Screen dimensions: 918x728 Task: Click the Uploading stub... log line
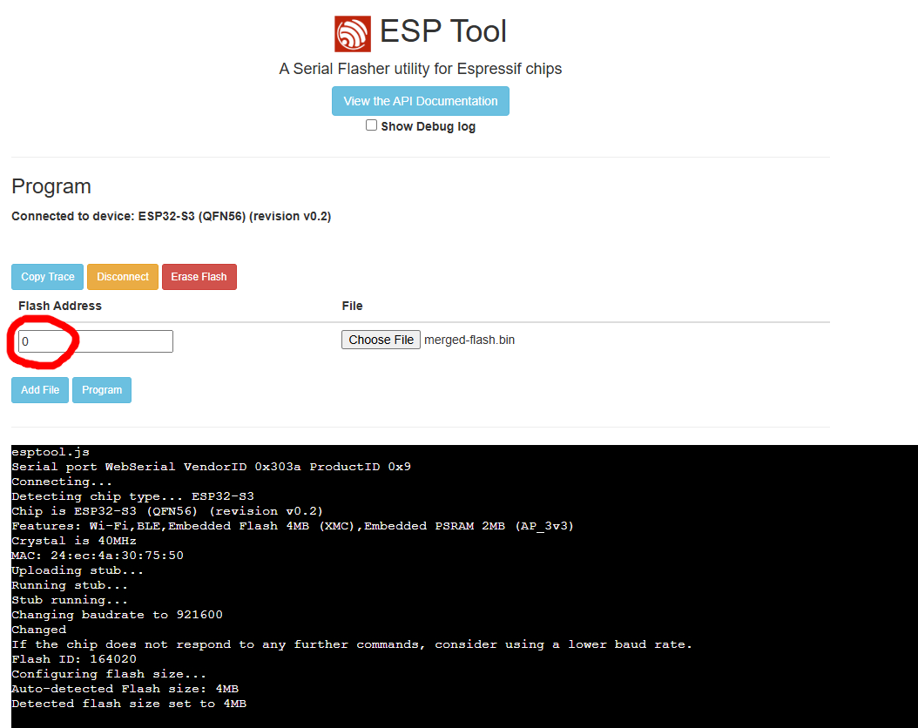[78, 570]
